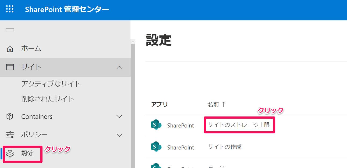Click the Home house icon
This screenshot has width=347, height=168.
[10, 49]
